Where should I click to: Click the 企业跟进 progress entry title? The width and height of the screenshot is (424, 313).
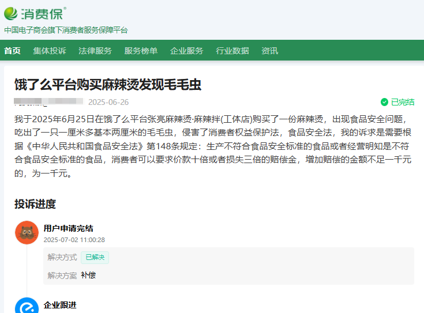click(60, 305)
